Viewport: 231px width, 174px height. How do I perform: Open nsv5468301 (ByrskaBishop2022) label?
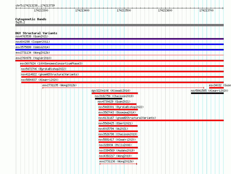121,107
